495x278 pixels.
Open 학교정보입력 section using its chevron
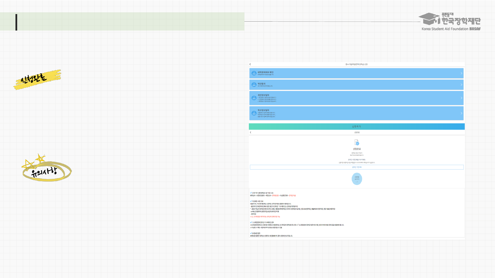click(x=461, y=113)
